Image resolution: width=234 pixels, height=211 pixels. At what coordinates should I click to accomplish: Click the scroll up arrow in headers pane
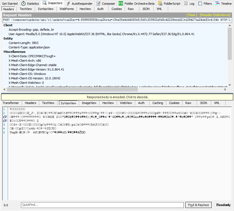pos(230,25)
